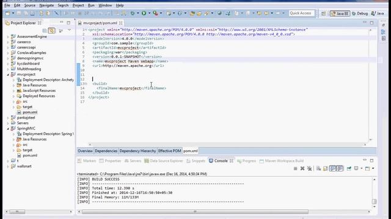The width and height of the screenshot is (391, 219).
Task: Minimize the Project Explorer panel
Action: [x=61, y=23]
